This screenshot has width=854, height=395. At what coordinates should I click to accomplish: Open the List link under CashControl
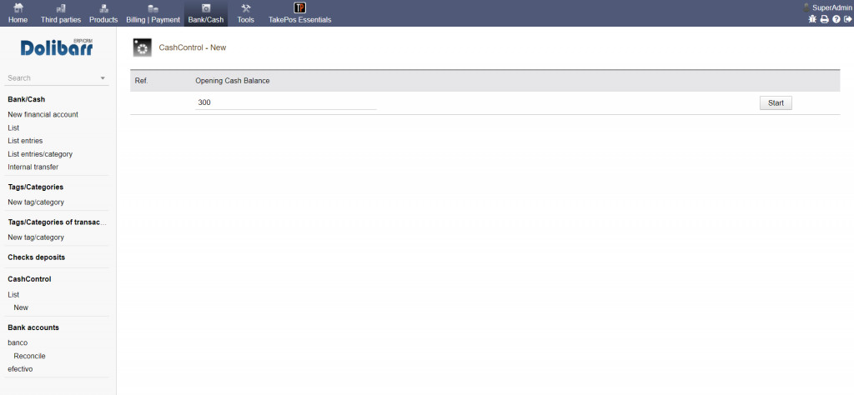[x=13, y=295]
